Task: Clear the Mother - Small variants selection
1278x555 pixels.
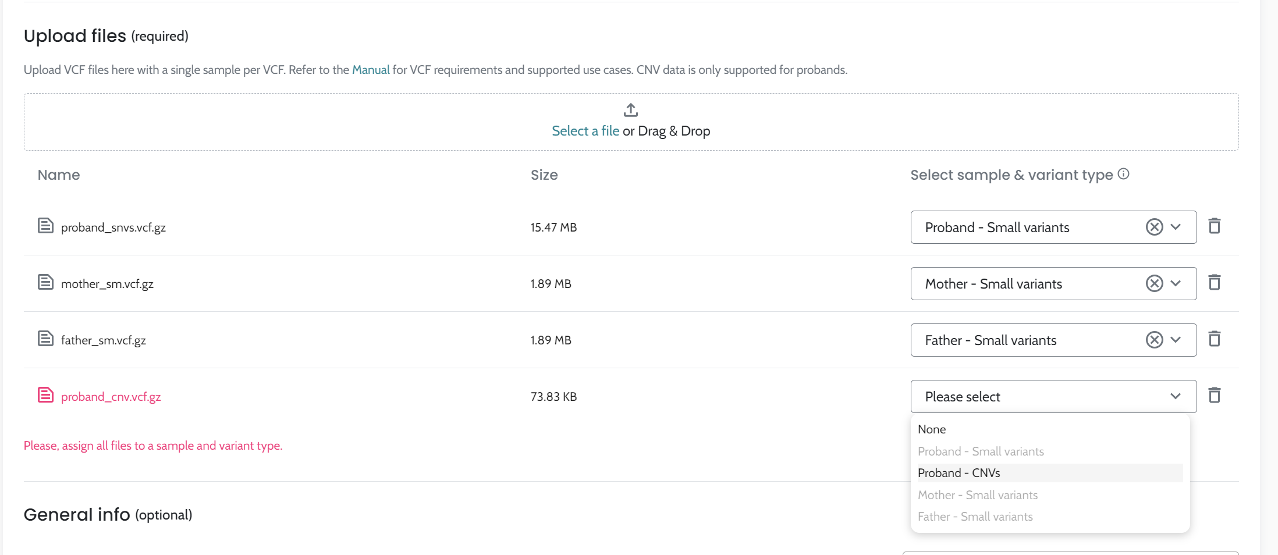Action: 1154,283
